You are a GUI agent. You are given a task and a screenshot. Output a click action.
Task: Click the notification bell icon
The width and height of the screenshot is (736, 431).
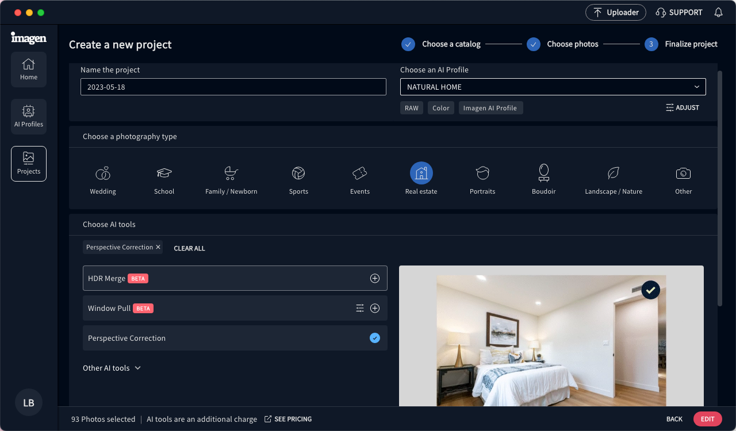718,13
